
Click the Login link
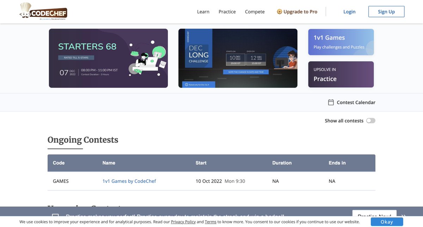349,12
